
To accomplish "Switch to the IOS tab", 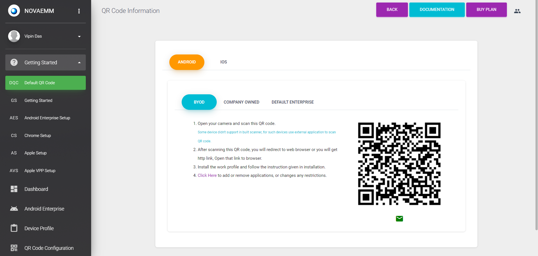I will (x=224, y=62).
